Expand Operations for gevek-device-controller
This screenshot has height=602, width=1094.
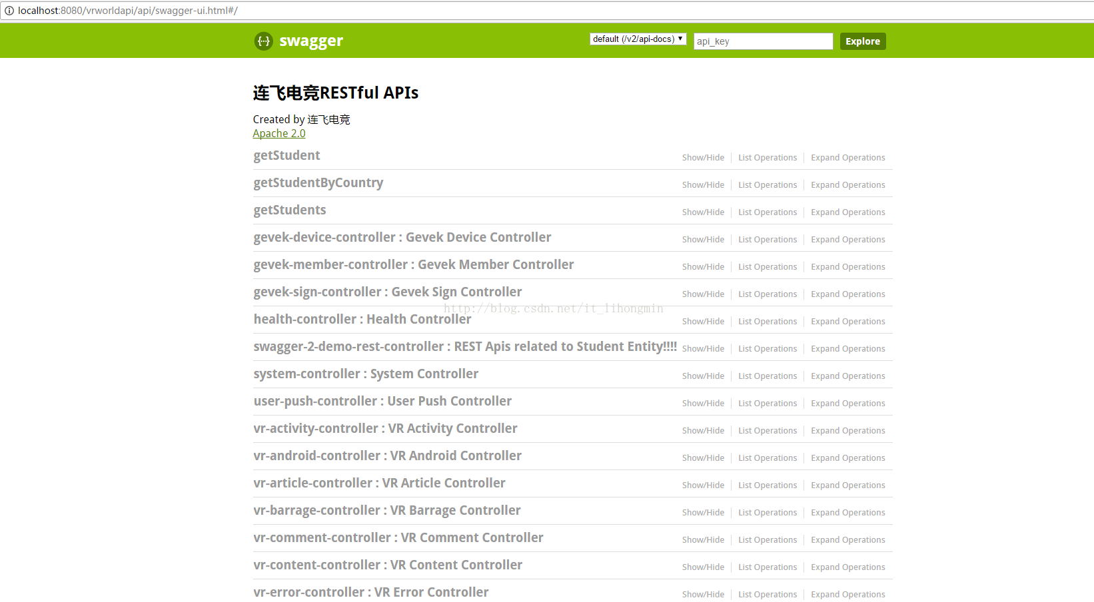[848, 240]
